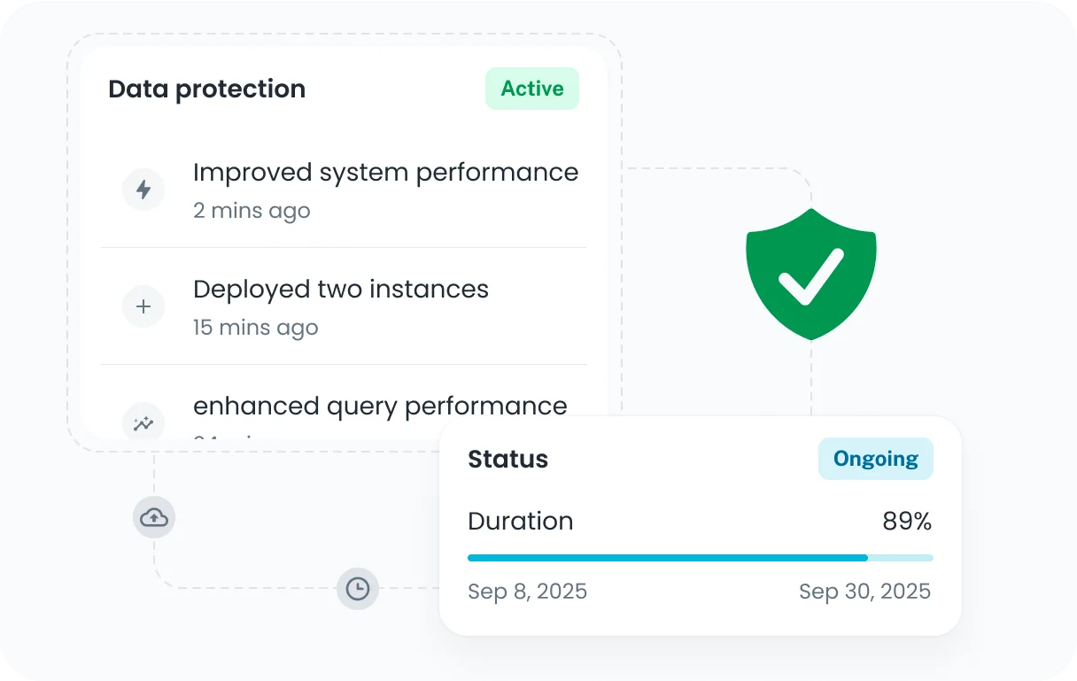Click the Sep 30, 2025 end date
Screen dimensions: 1077x681
pos(864,592)
